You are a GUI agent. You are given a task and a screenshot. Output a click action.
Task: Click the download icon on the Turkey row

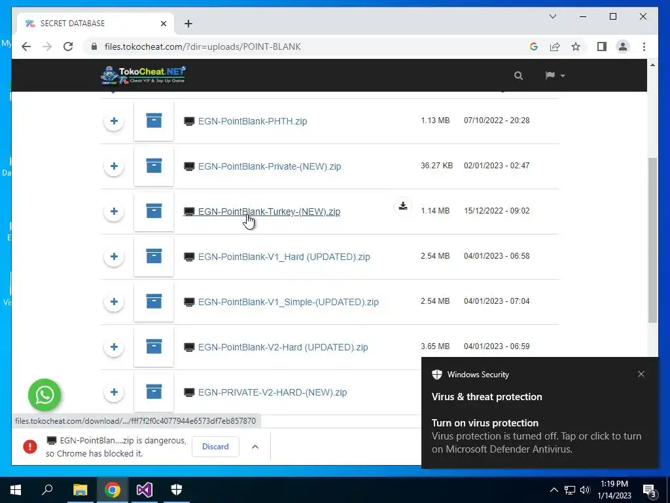[402, 206]
